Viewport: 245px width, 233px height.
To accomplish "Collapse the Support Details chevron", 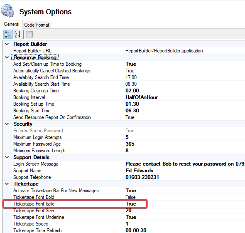I will click(7, 157).
